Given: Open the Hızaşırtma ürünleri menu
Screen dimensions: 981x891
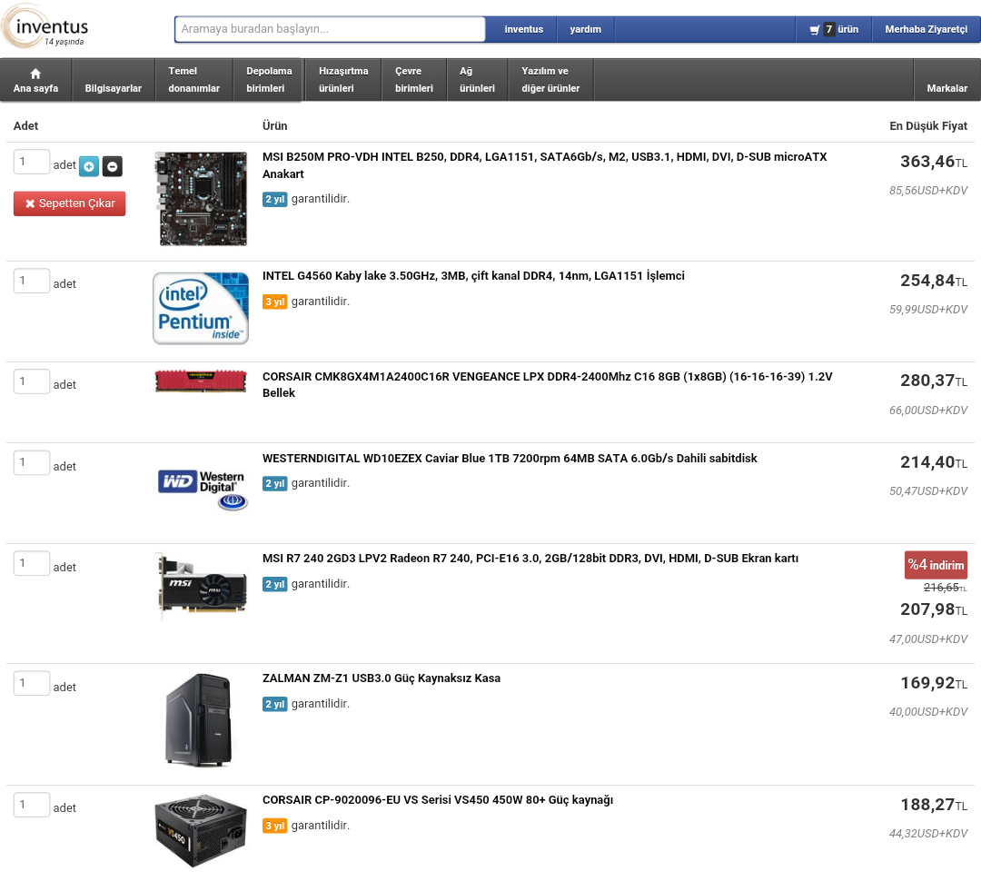Looking at the screenshot, I should pos(343,80).
